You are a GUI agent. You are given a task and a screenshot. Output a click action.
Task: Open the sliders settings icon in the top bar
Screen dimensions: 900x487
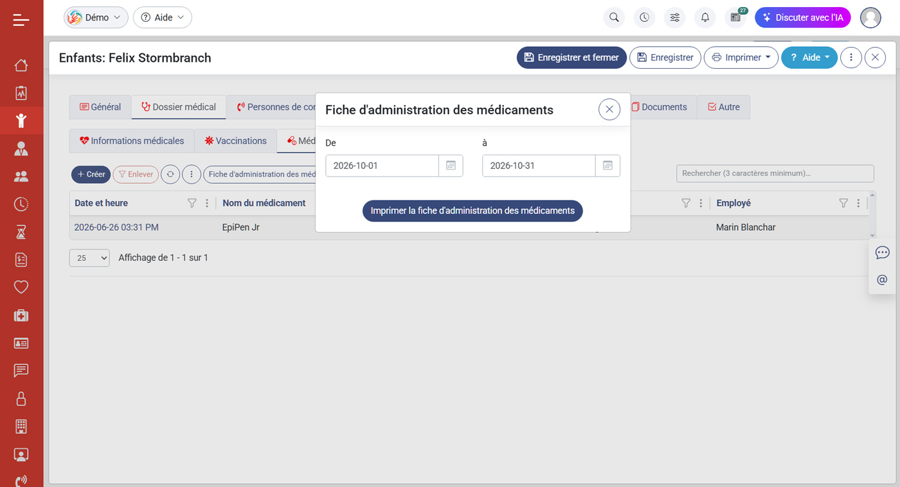(x=674, y=18)
